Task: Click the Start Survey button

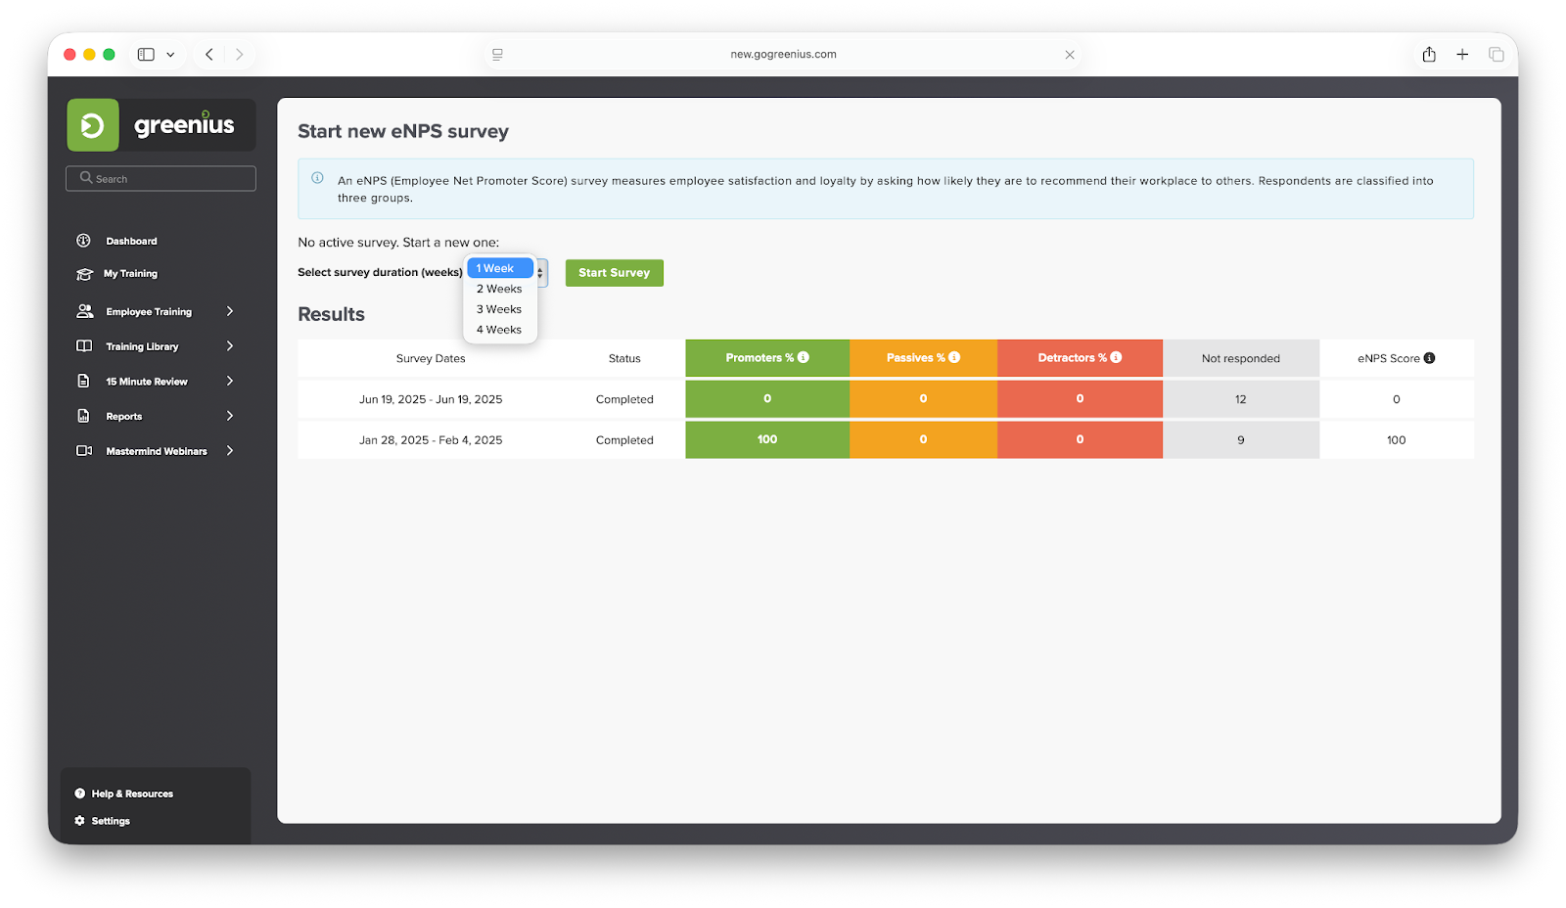Action: pos(615,273)
